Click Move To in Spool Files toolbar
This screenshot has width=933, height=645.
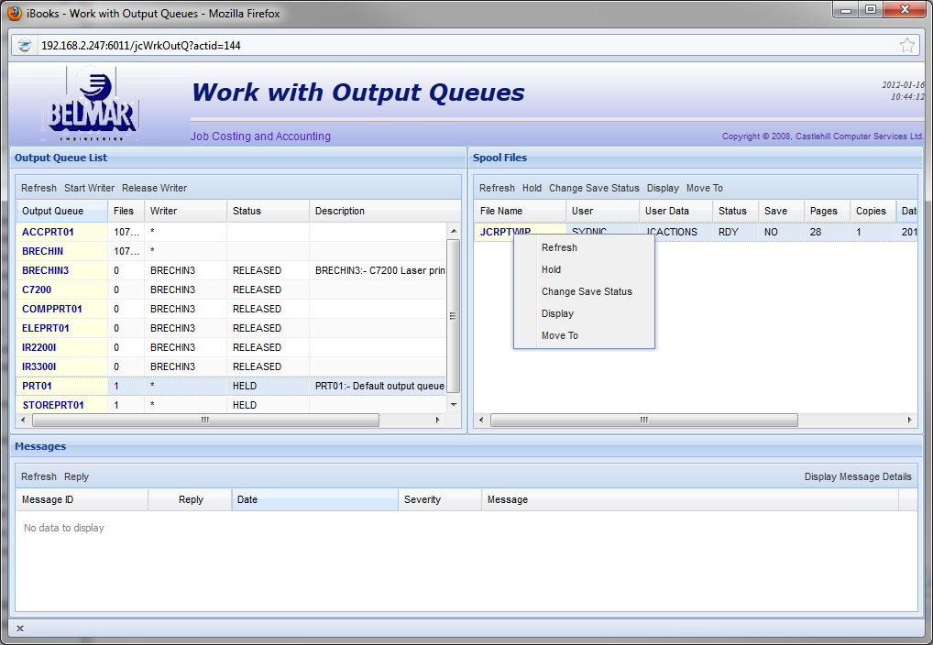click(x=705, y=188)
